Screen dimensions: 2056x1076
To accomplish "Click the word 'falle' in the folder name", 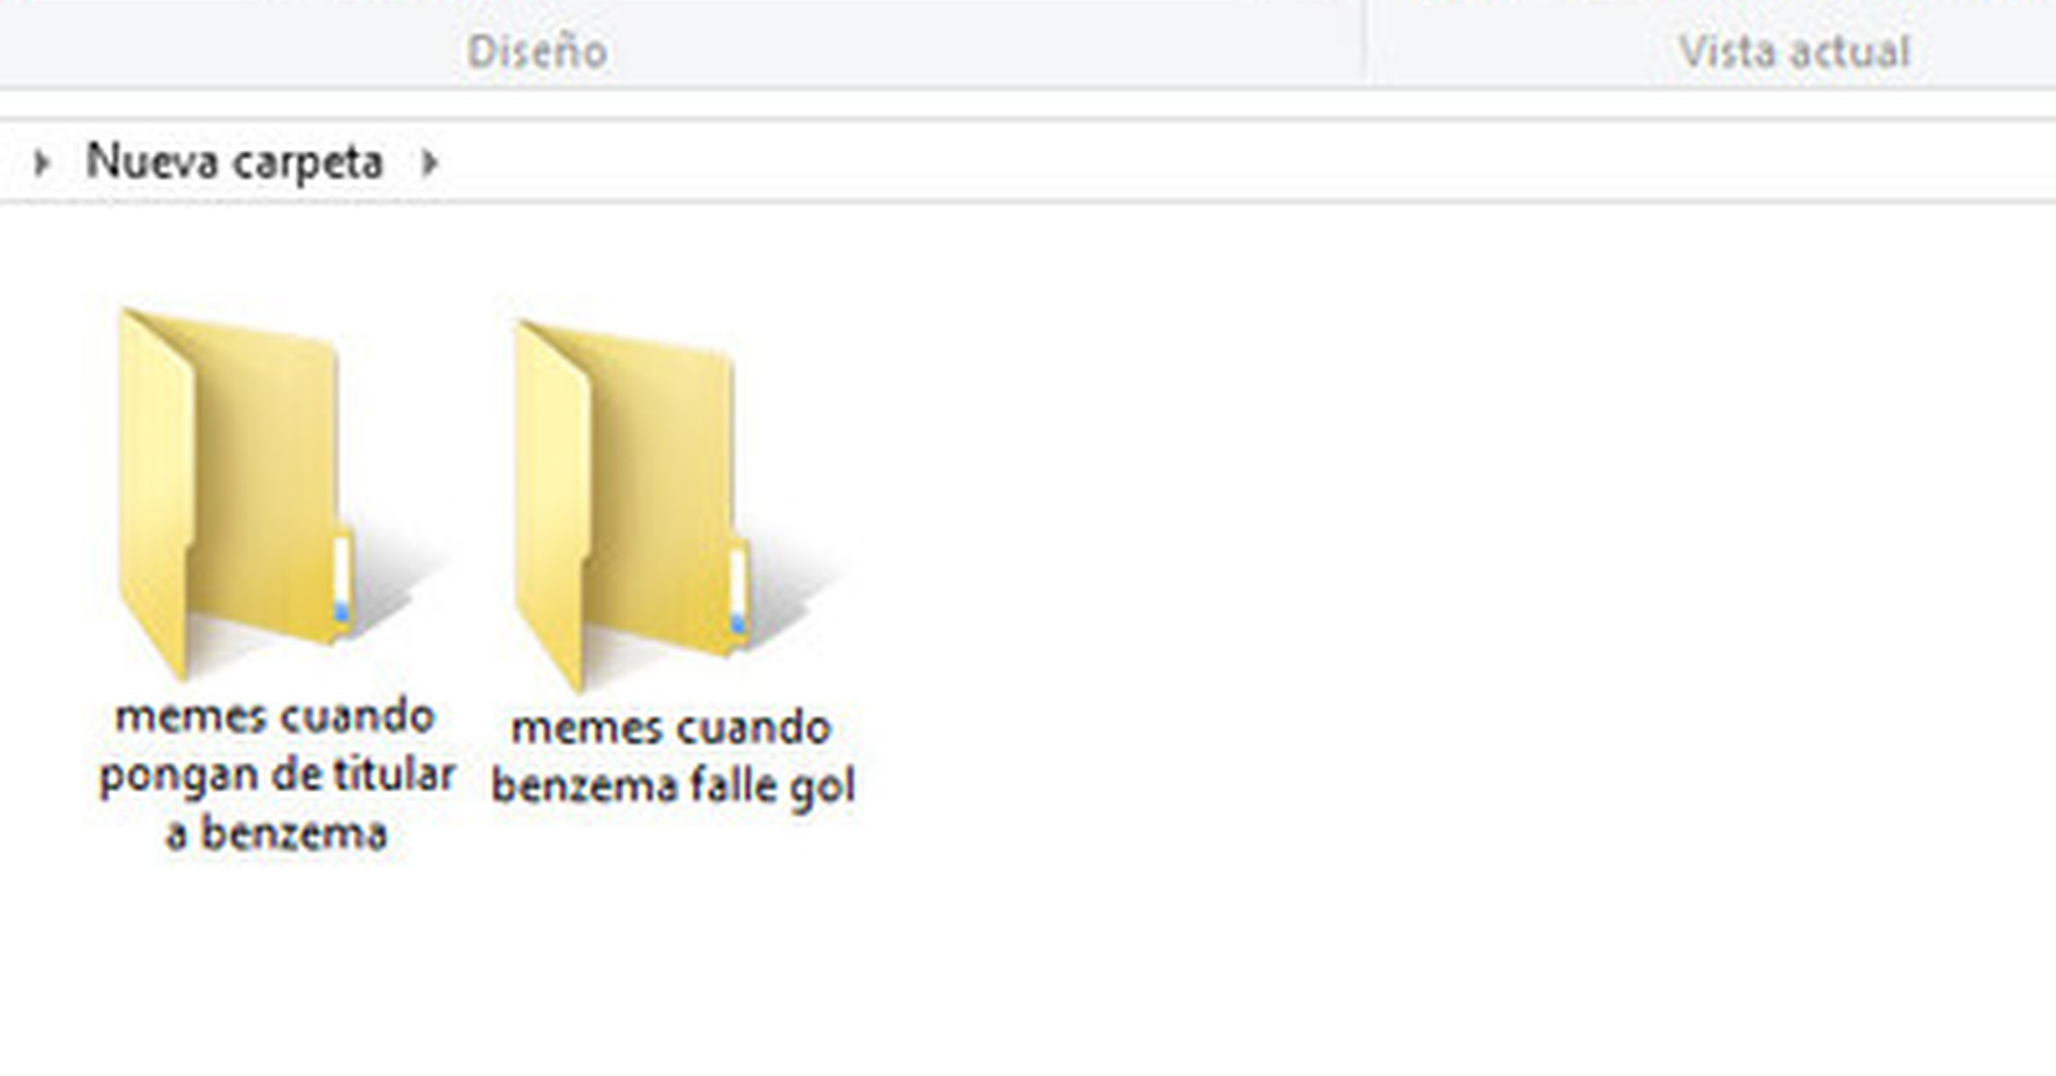I will pyautogui.click(x=731, y=786).
